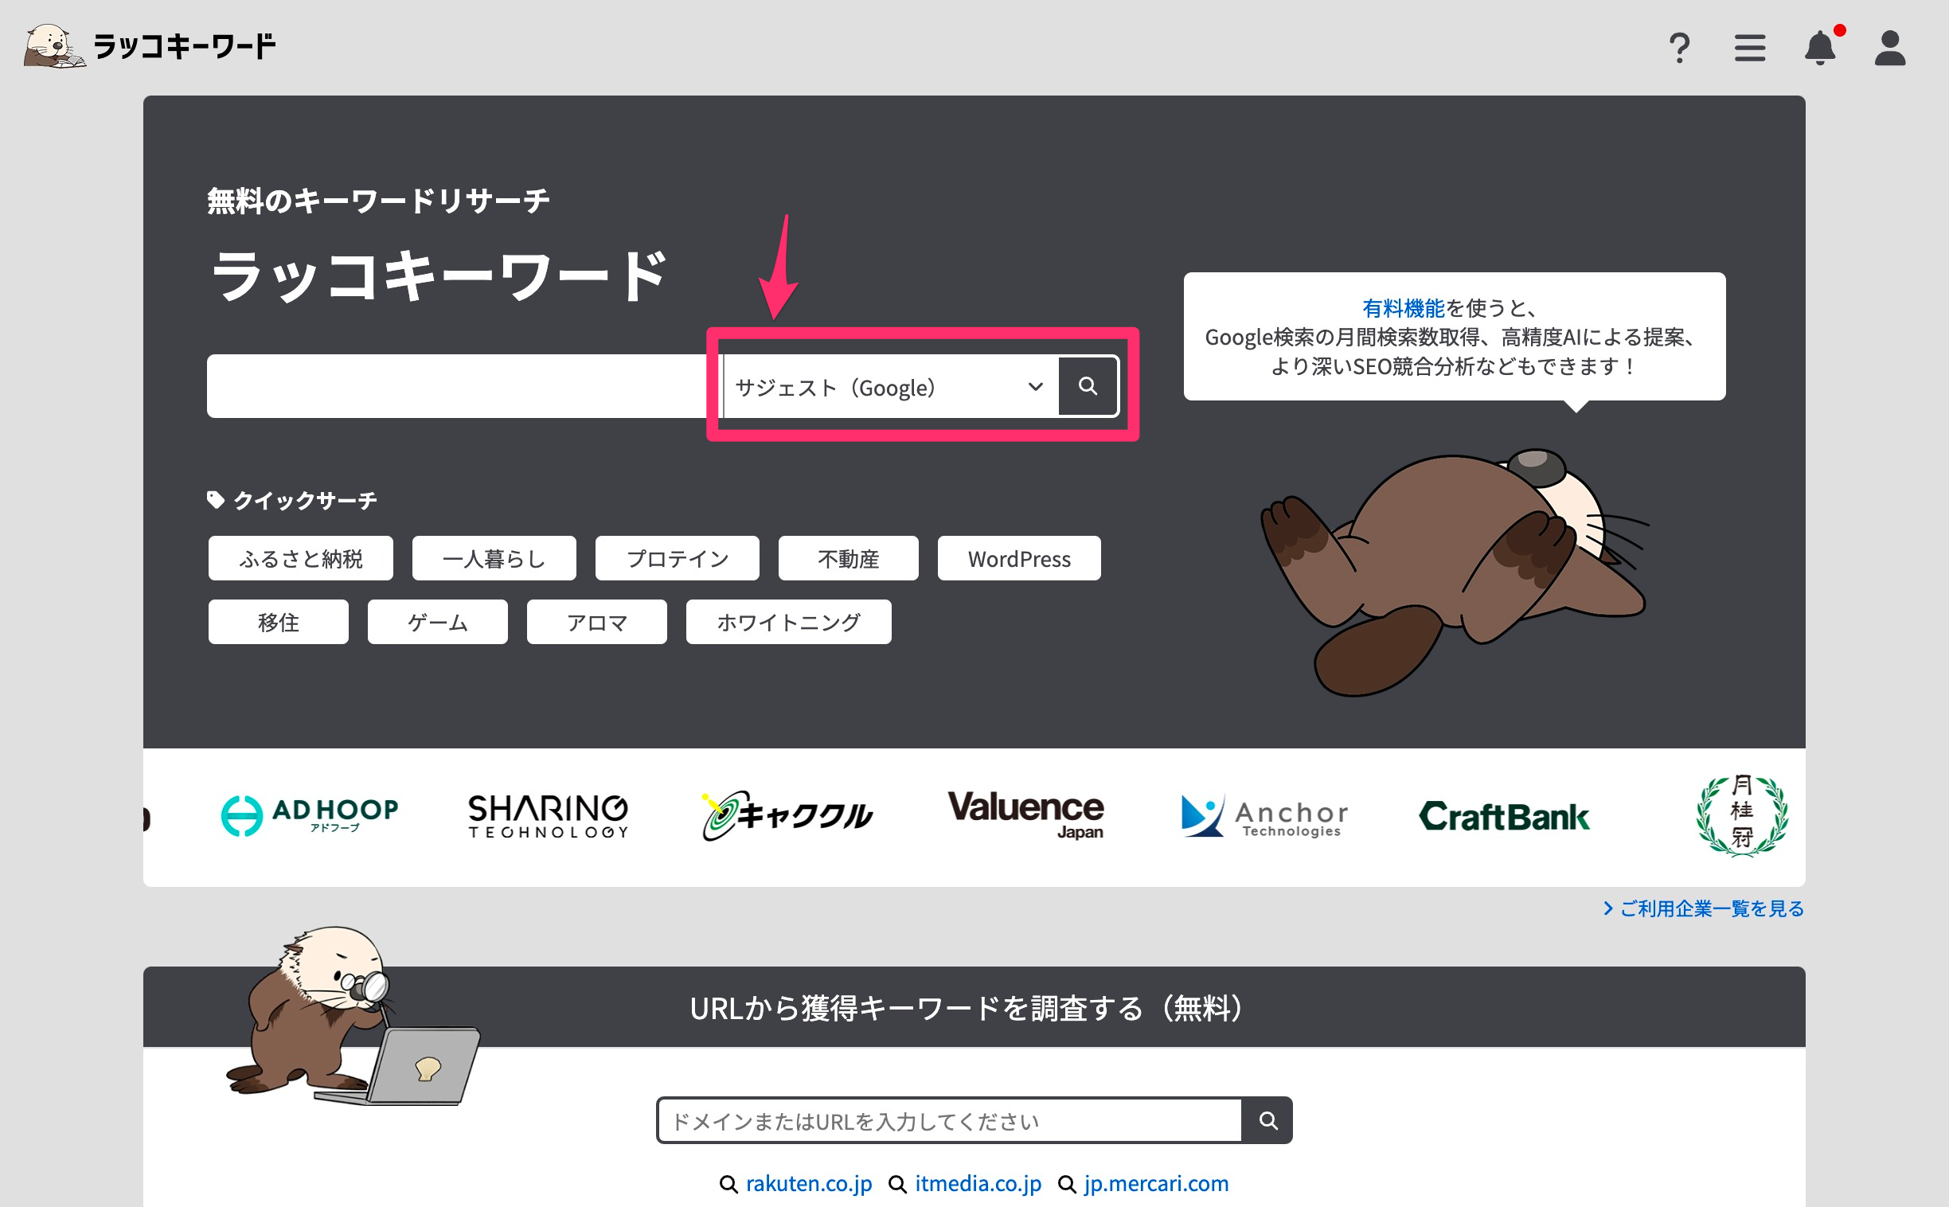Viewport: 1949px width, 1207px height.
Task: Click the キャククル company logo
Action: click(787, 815)
